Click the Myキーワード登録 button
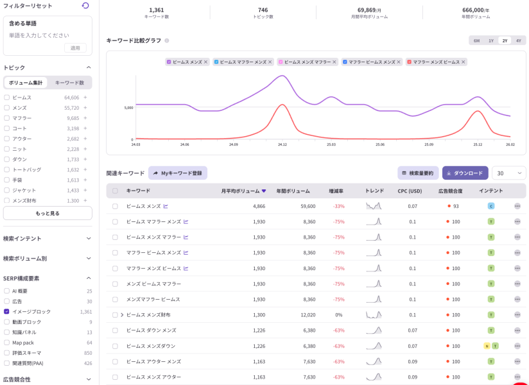Image resolution: width=529 pixels, height=385 pixels. click(178, 173)
